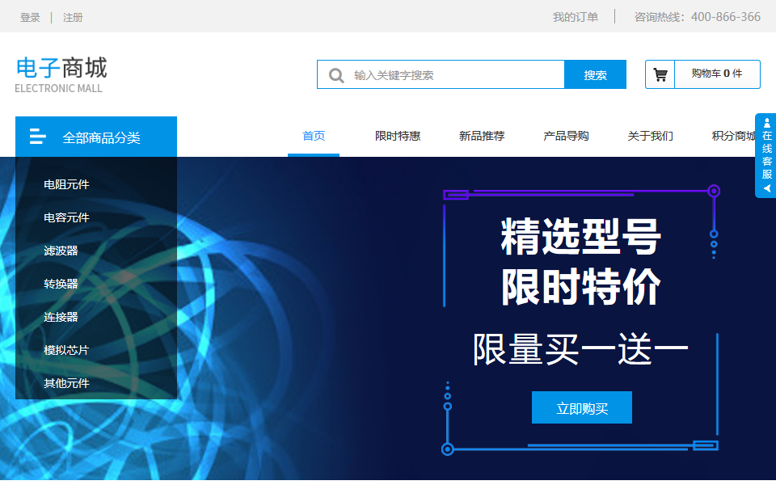This screenshot has height=485, width=776.
Task: Open the 新品推荐 navigation tab
Action: click(x=482, y=136)
